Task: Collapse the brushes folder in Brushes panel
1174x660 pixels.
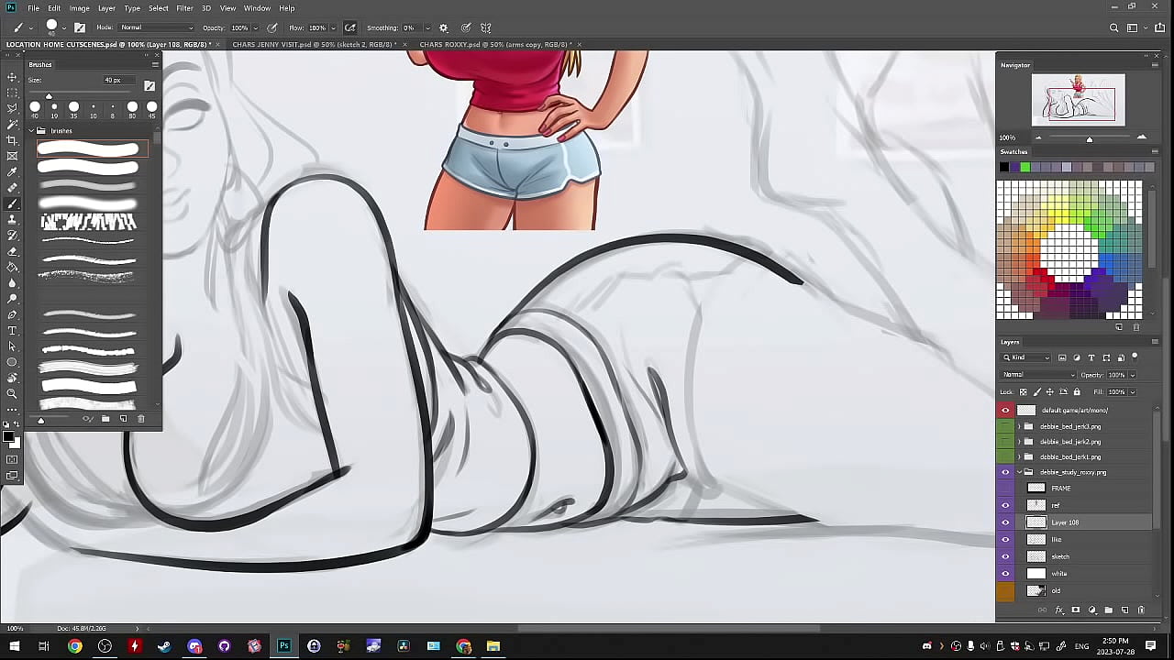Action: coord(29,131)
